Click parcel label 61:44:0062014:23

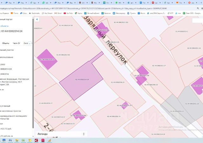coord(68,124)
